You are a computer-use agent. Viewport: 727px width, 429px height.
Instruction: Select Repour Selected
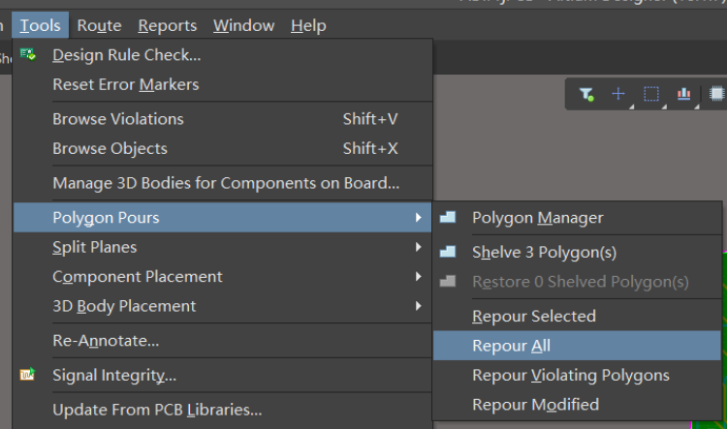click(x=578, y=316)
